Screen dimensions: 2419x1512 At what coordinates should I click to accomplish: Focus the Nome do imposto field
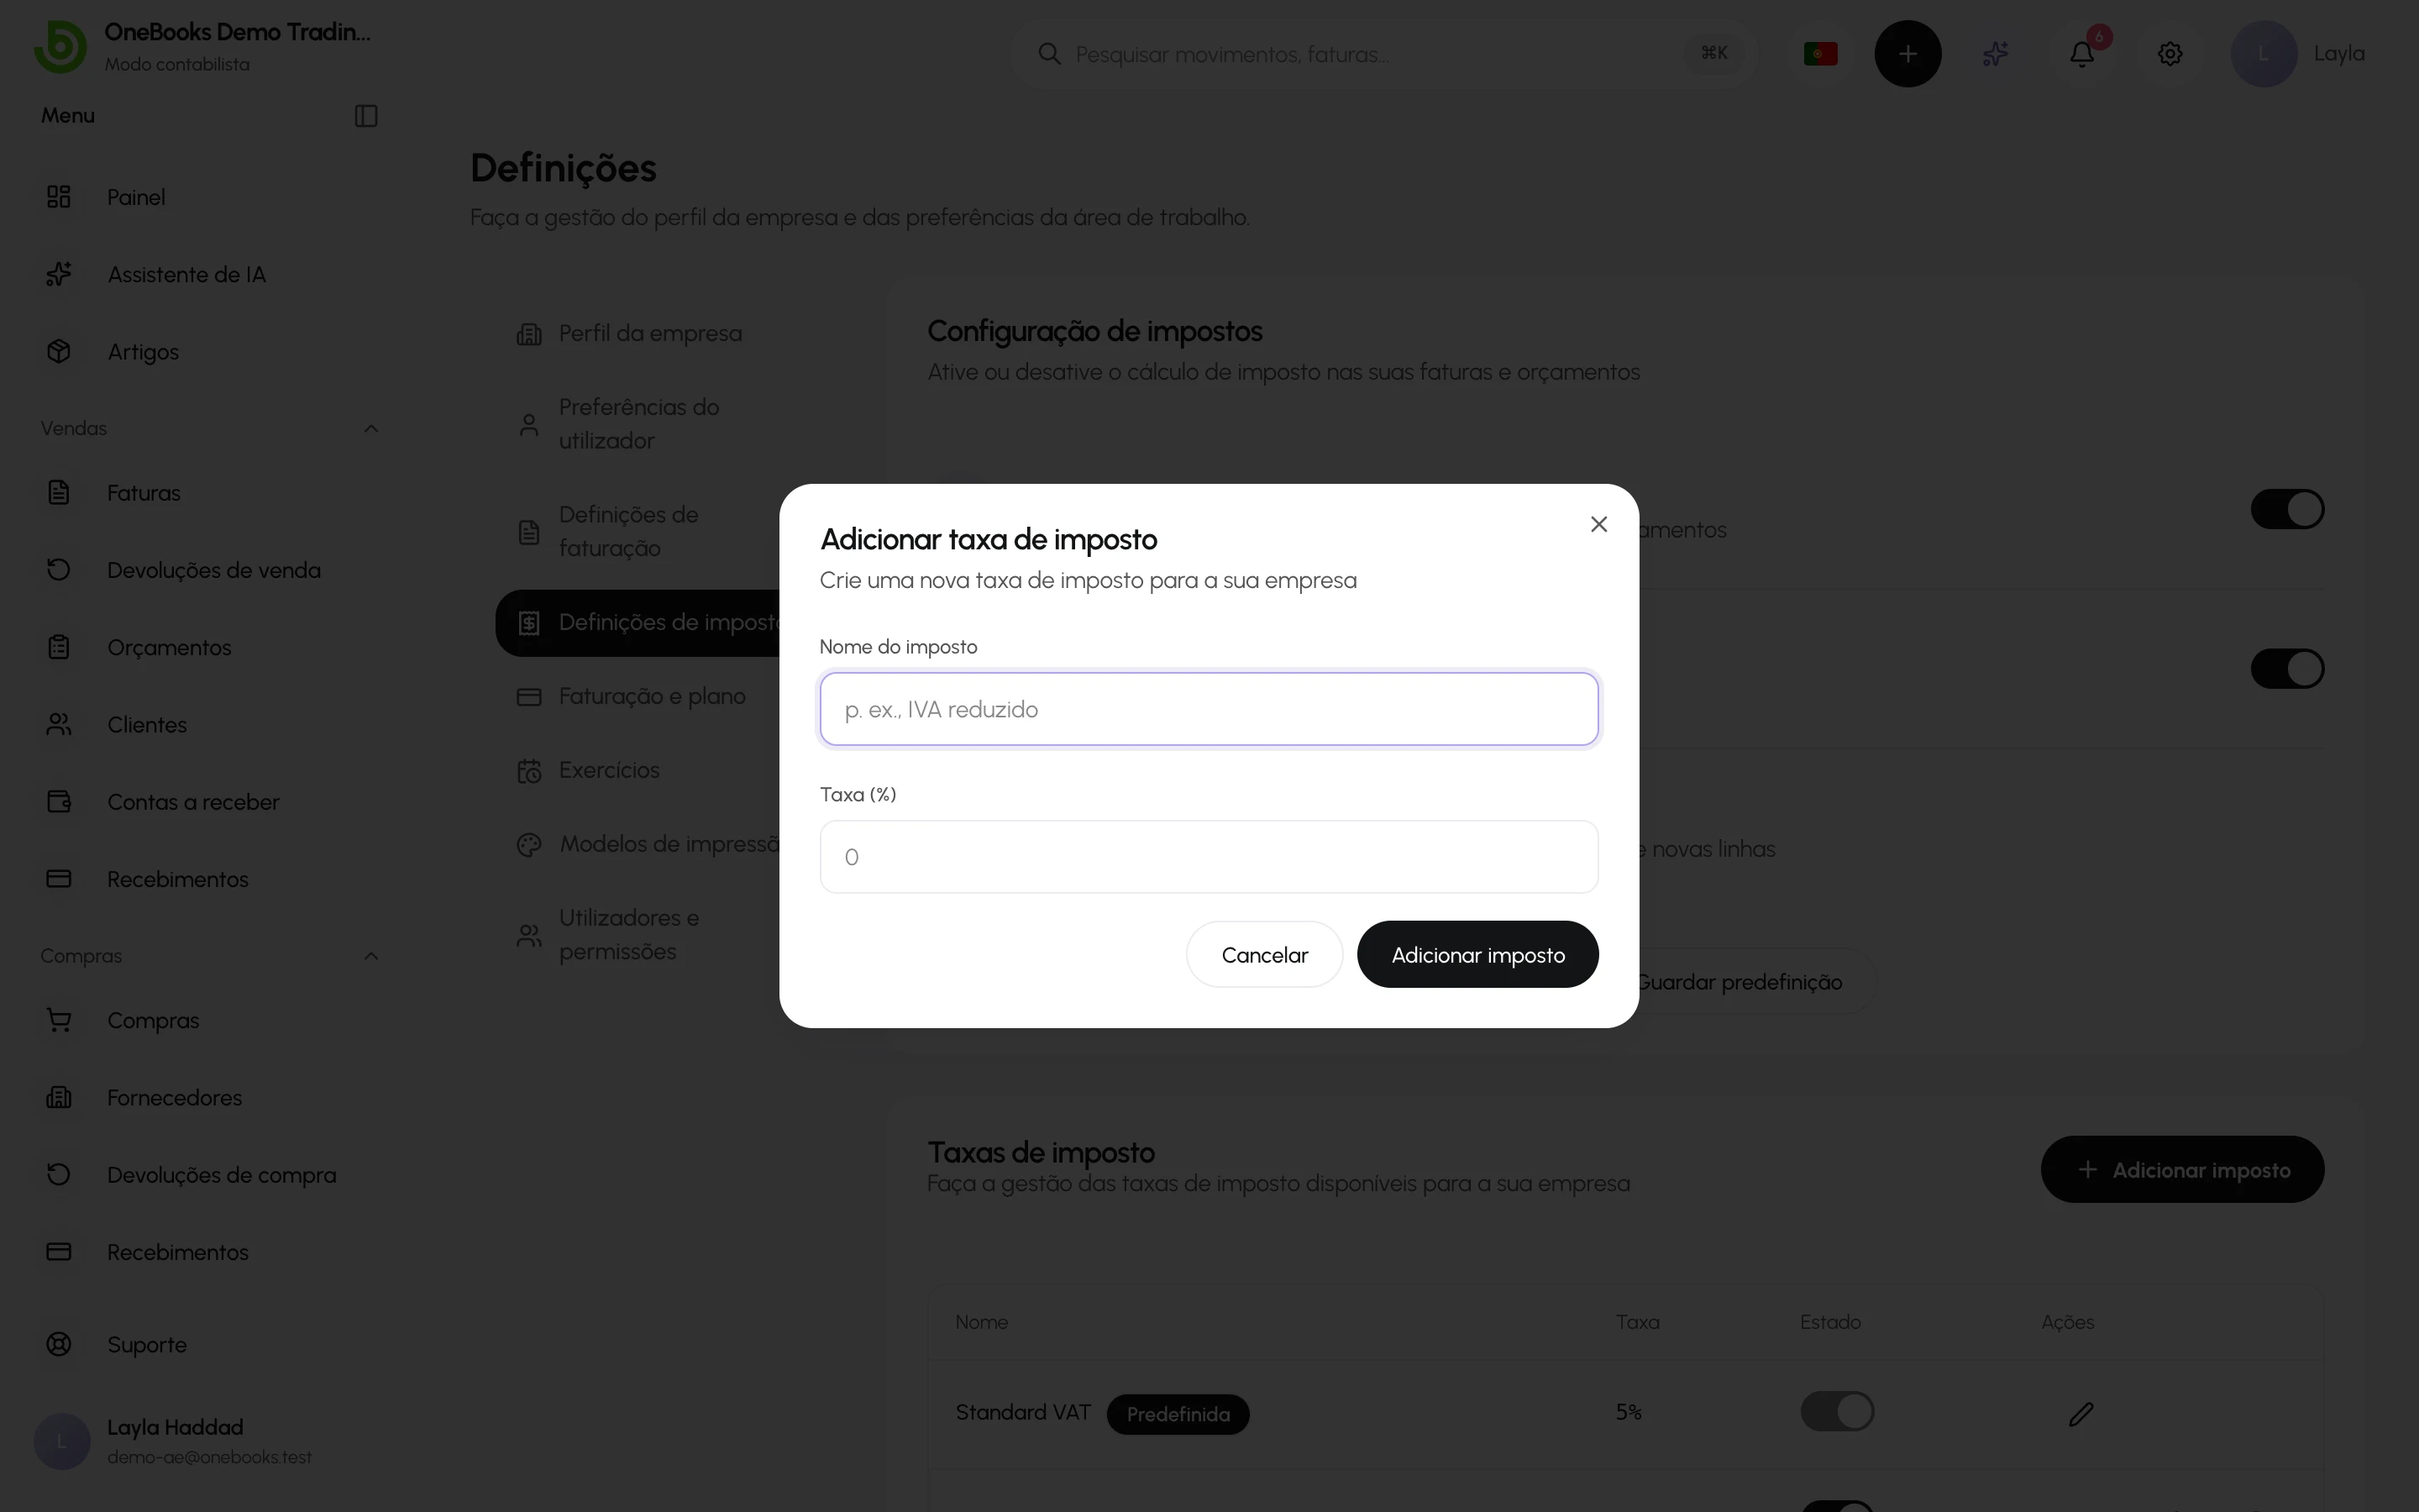coord(1209,709)
